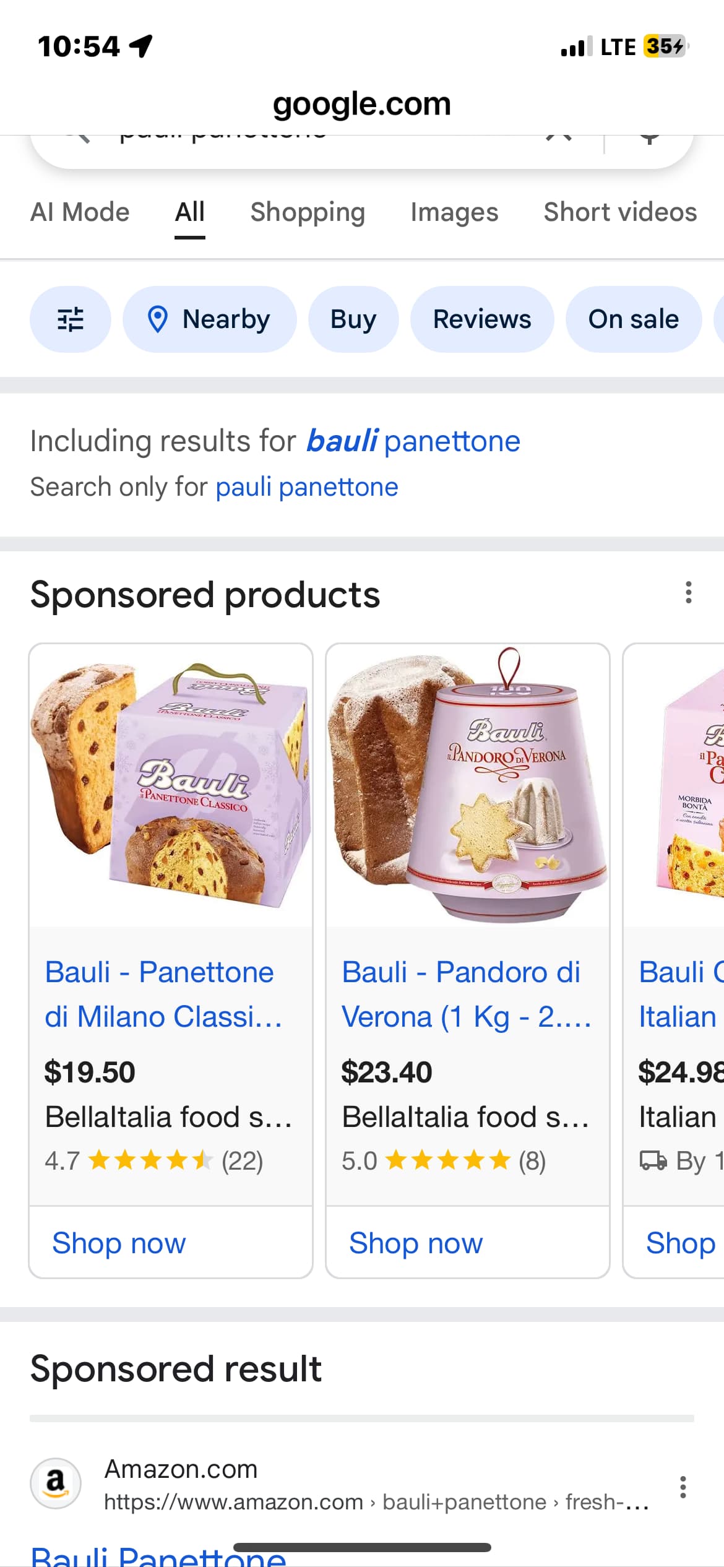Tap the Nearby location filter chip
The height and width of the screenshot is (1567, 724).
(209, 319)
